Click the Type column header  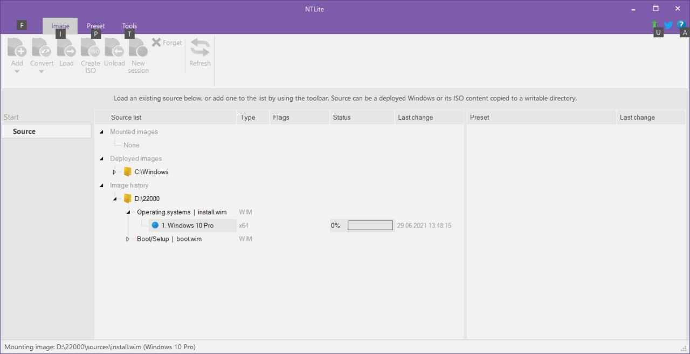point(253,117)
